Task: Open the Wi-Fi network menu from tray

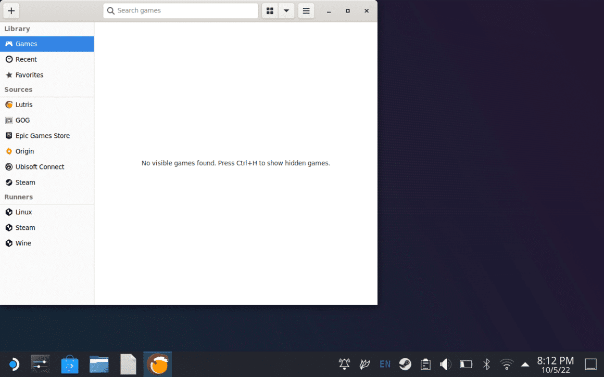Action: pyautogui.click(x=507, y=364)
